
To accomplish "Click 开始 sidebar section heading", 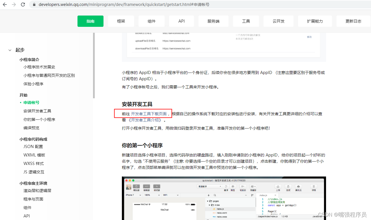I will [x=23, y=95].
